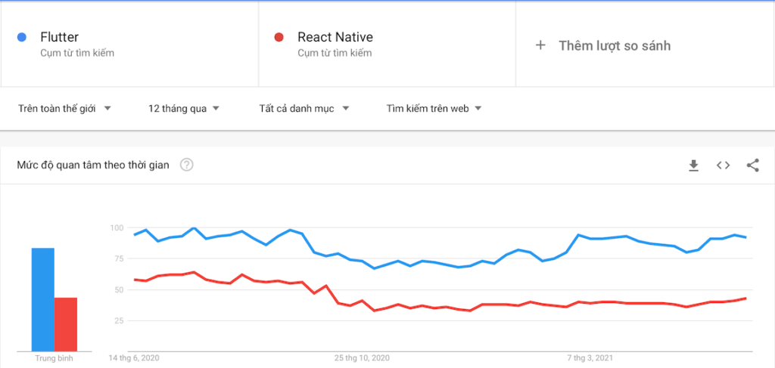Click the 25 thg 10, 2020 date label
Viewport: 775px width, 368px height.
pos(363,357)
